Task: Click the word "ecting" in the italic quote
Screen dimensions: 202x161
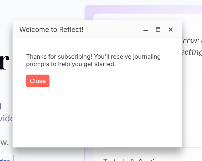Action: coord(192,52)
